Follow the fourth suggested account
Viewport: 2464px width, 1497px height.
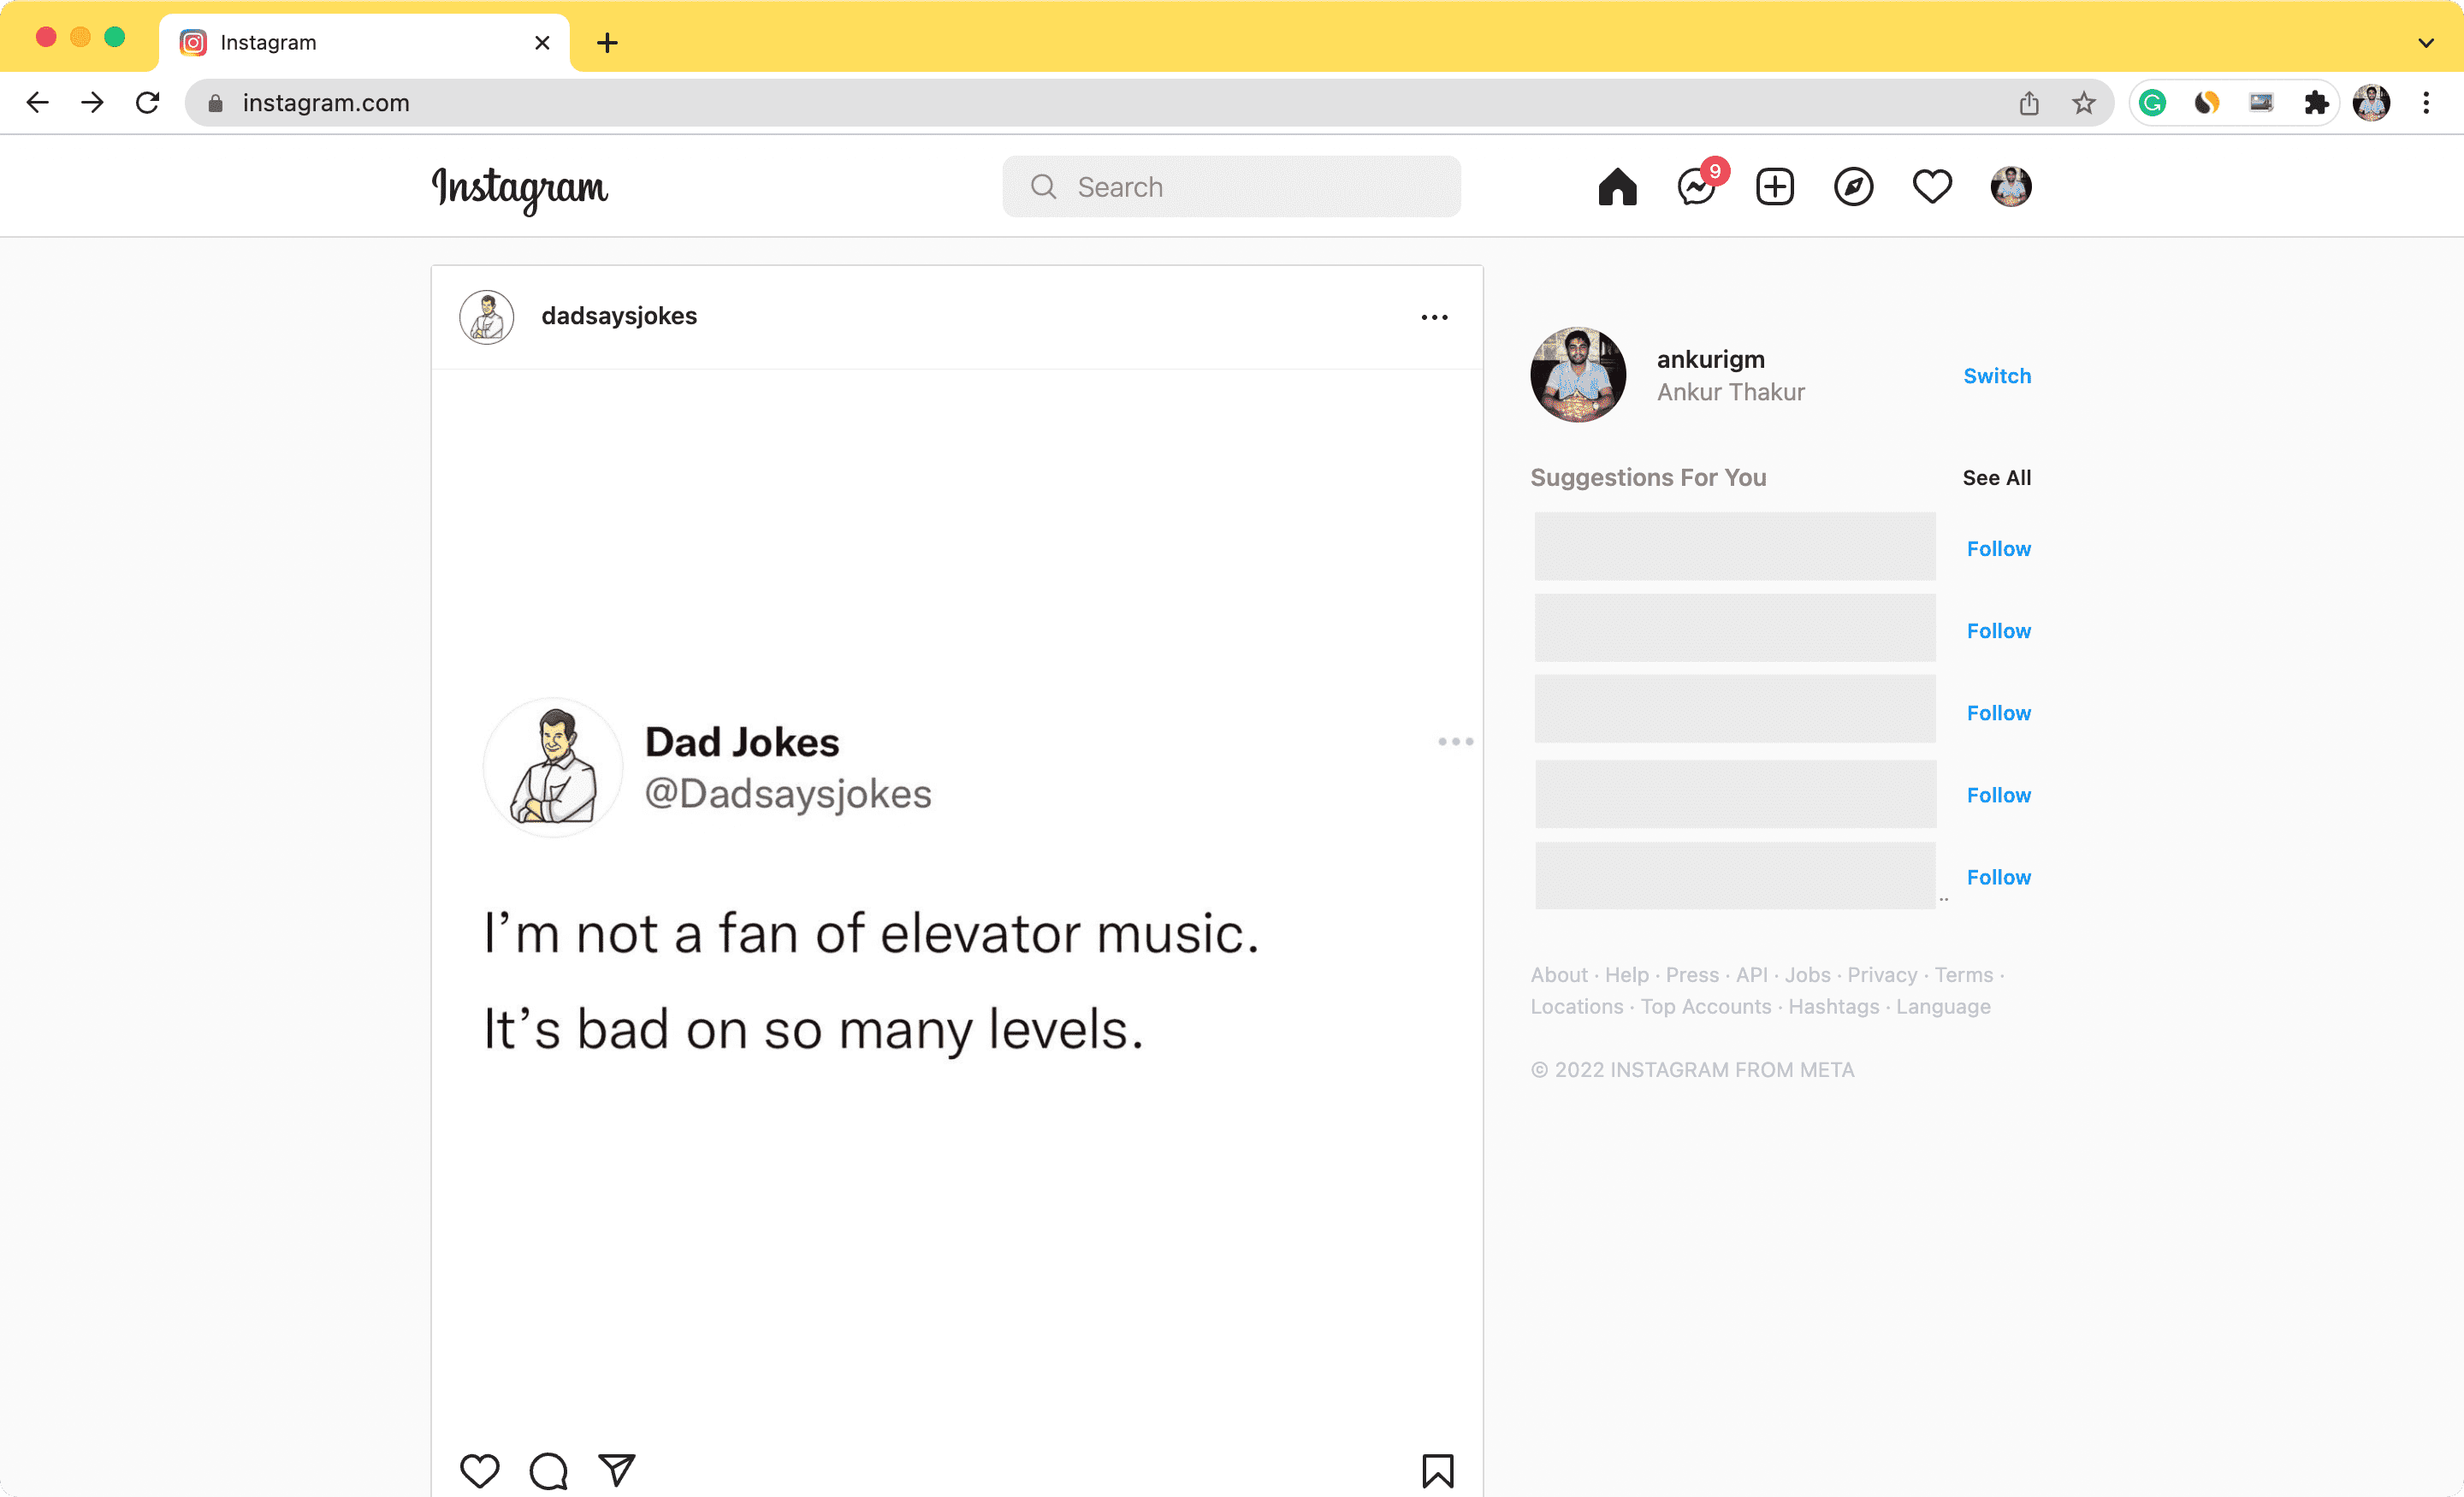1998,795
